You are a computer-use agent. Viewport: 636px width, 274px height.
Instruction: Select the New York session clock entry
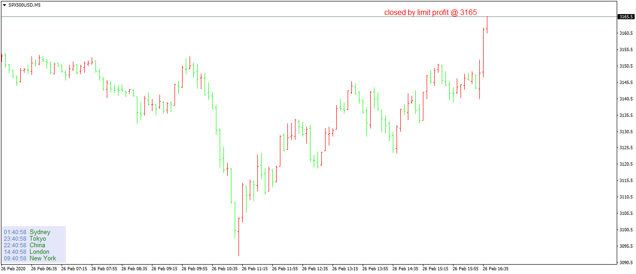[x=30, y=259]
